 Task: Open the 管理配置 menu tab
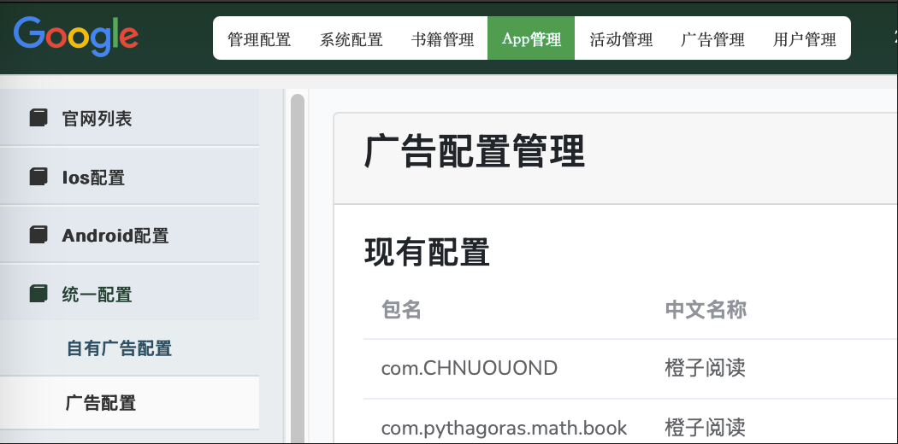pyautogui.click(x=259, y=39)
